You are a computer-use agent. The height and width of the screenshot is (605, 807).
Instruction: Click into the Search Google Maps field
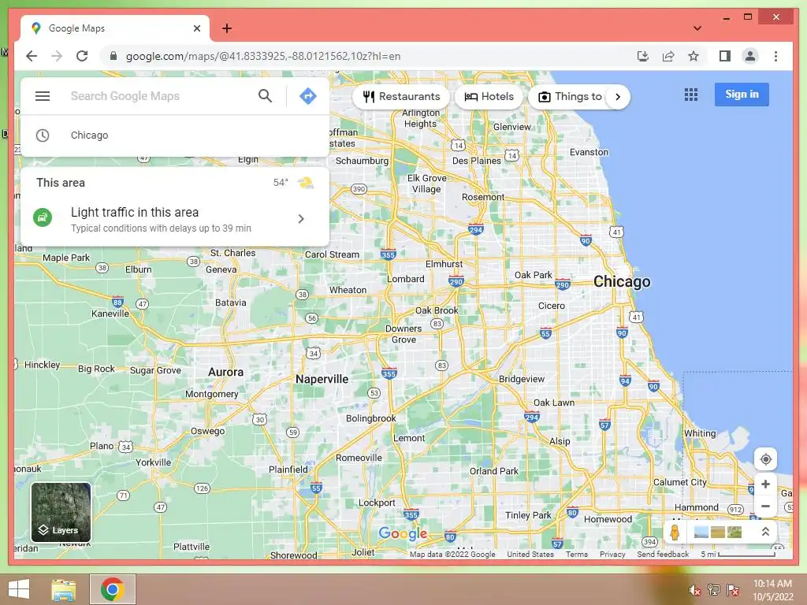coord(159,96)
